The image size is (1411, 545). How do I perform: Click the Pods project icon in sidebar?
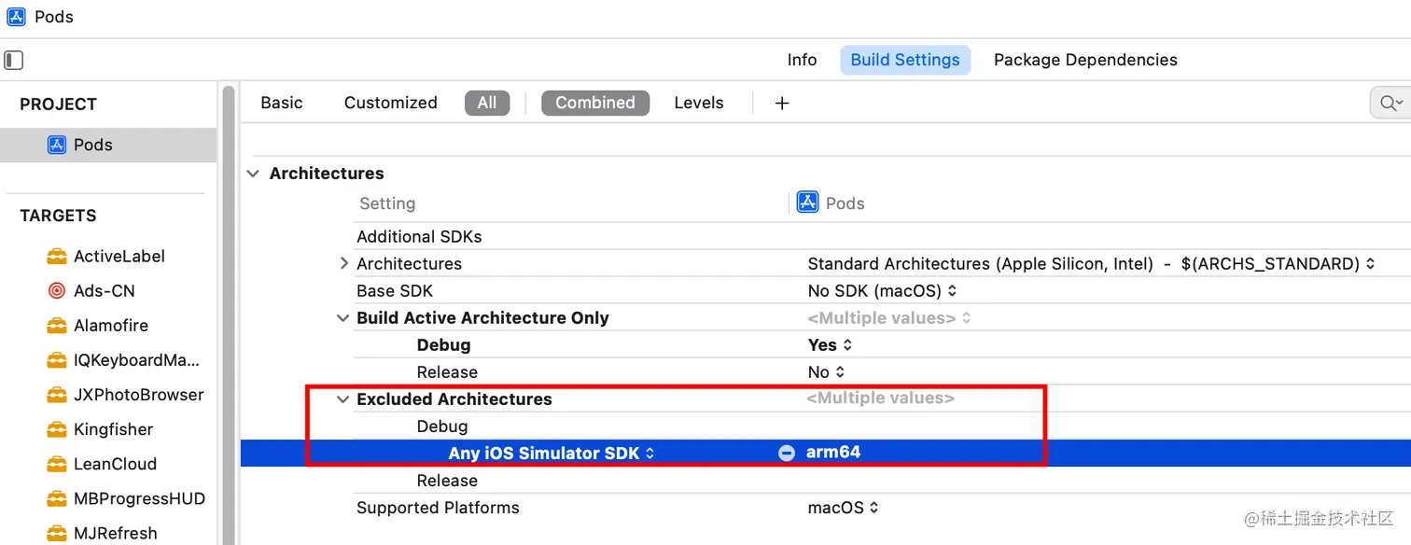(x=57, y=145)
